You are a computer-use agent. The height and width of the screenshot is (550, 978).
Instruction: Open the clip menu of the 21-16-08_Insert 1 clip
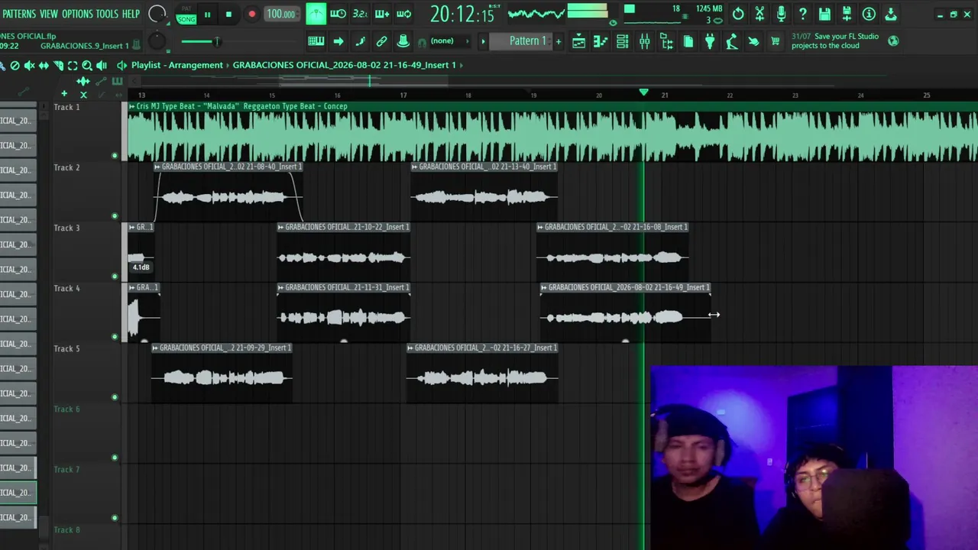click(540, 227)
